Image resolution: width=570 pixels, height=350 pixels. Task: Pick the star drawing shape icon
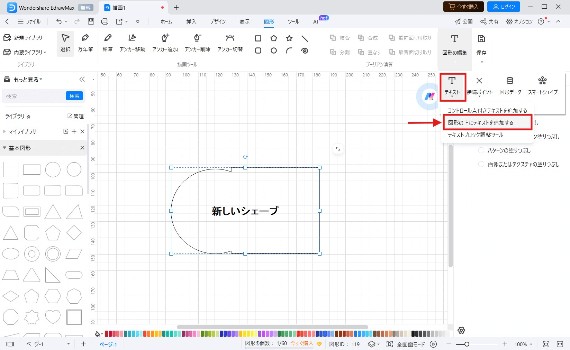point(289,38)
